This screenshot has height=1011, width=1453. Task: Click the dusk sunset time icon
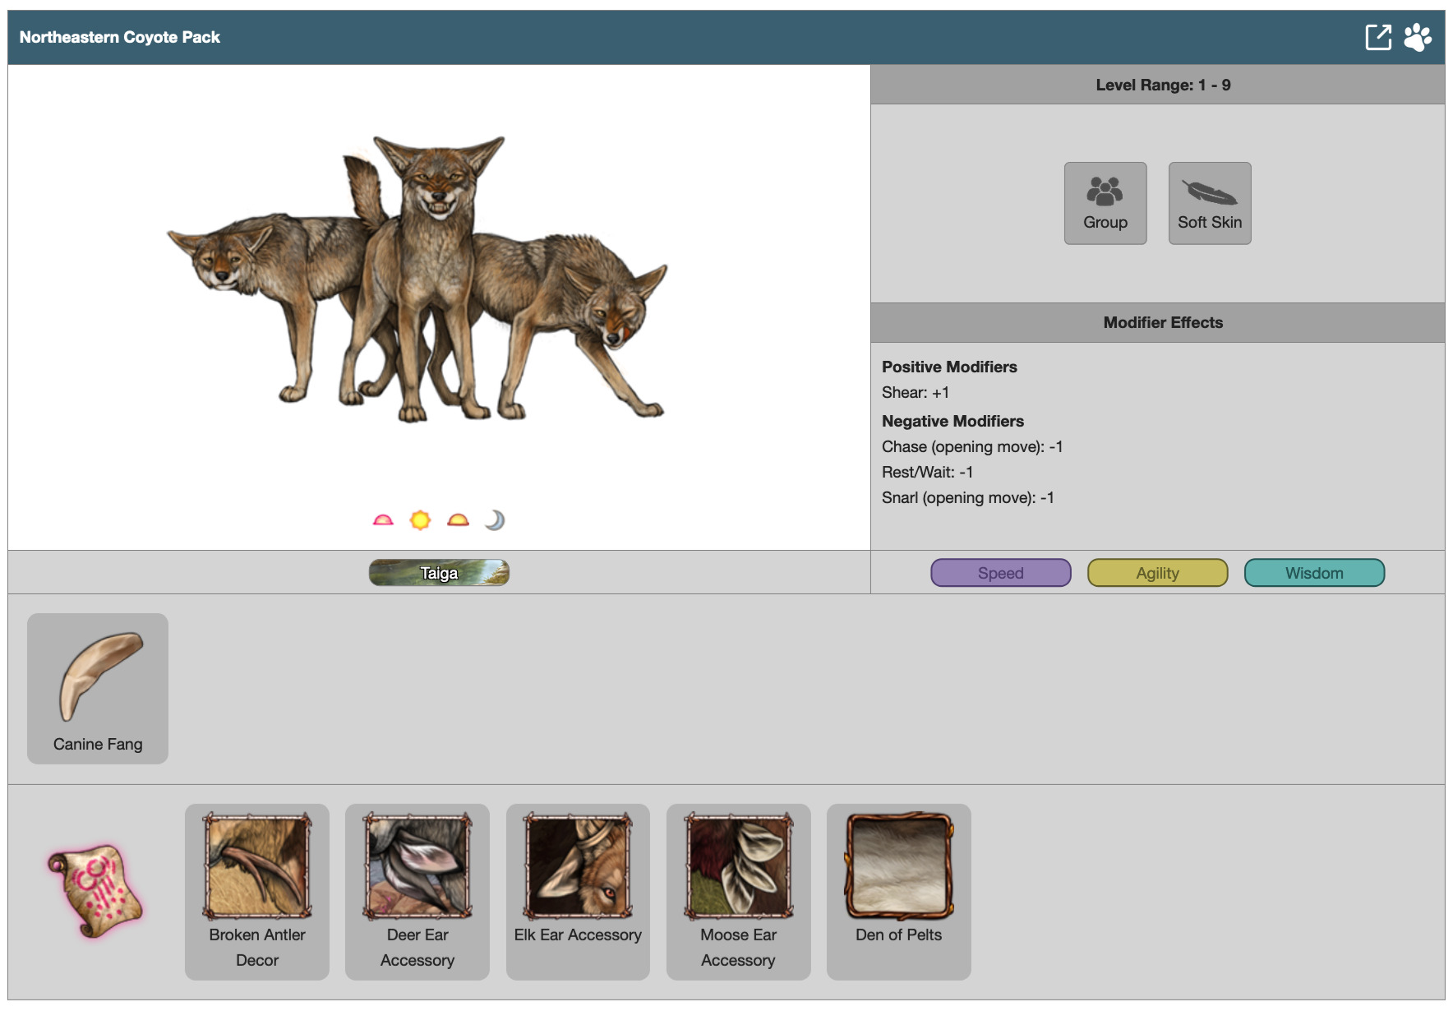point(458,519)
